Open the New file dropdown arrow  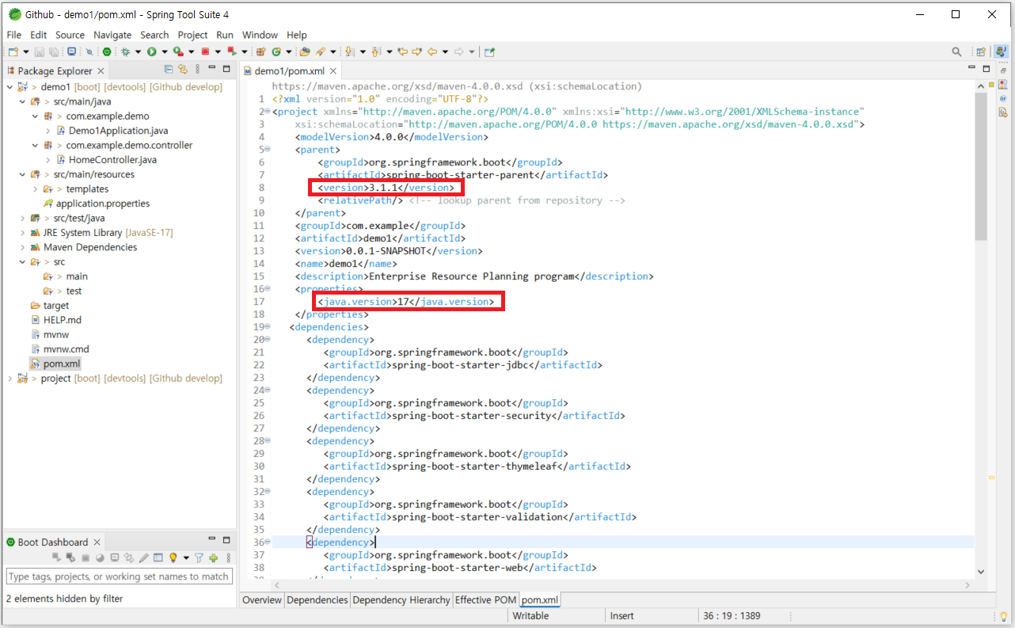coord(26,51)
